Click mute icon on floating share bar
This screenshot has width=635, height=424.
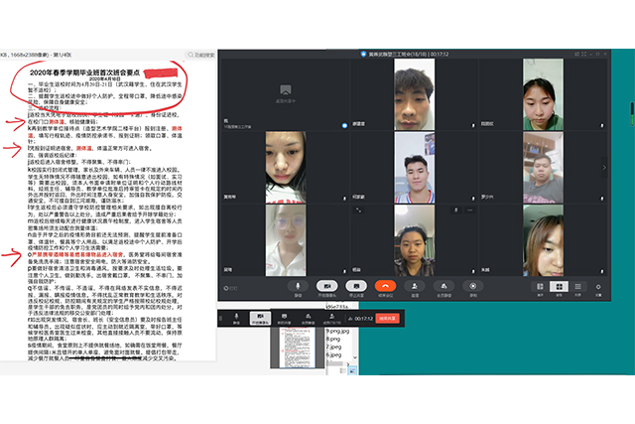pos(235,320)
